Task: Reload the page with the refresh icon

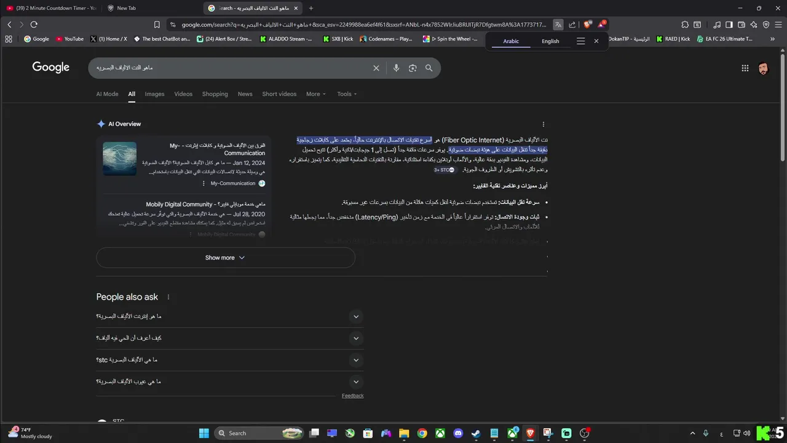Action: (x=34, y=25)
